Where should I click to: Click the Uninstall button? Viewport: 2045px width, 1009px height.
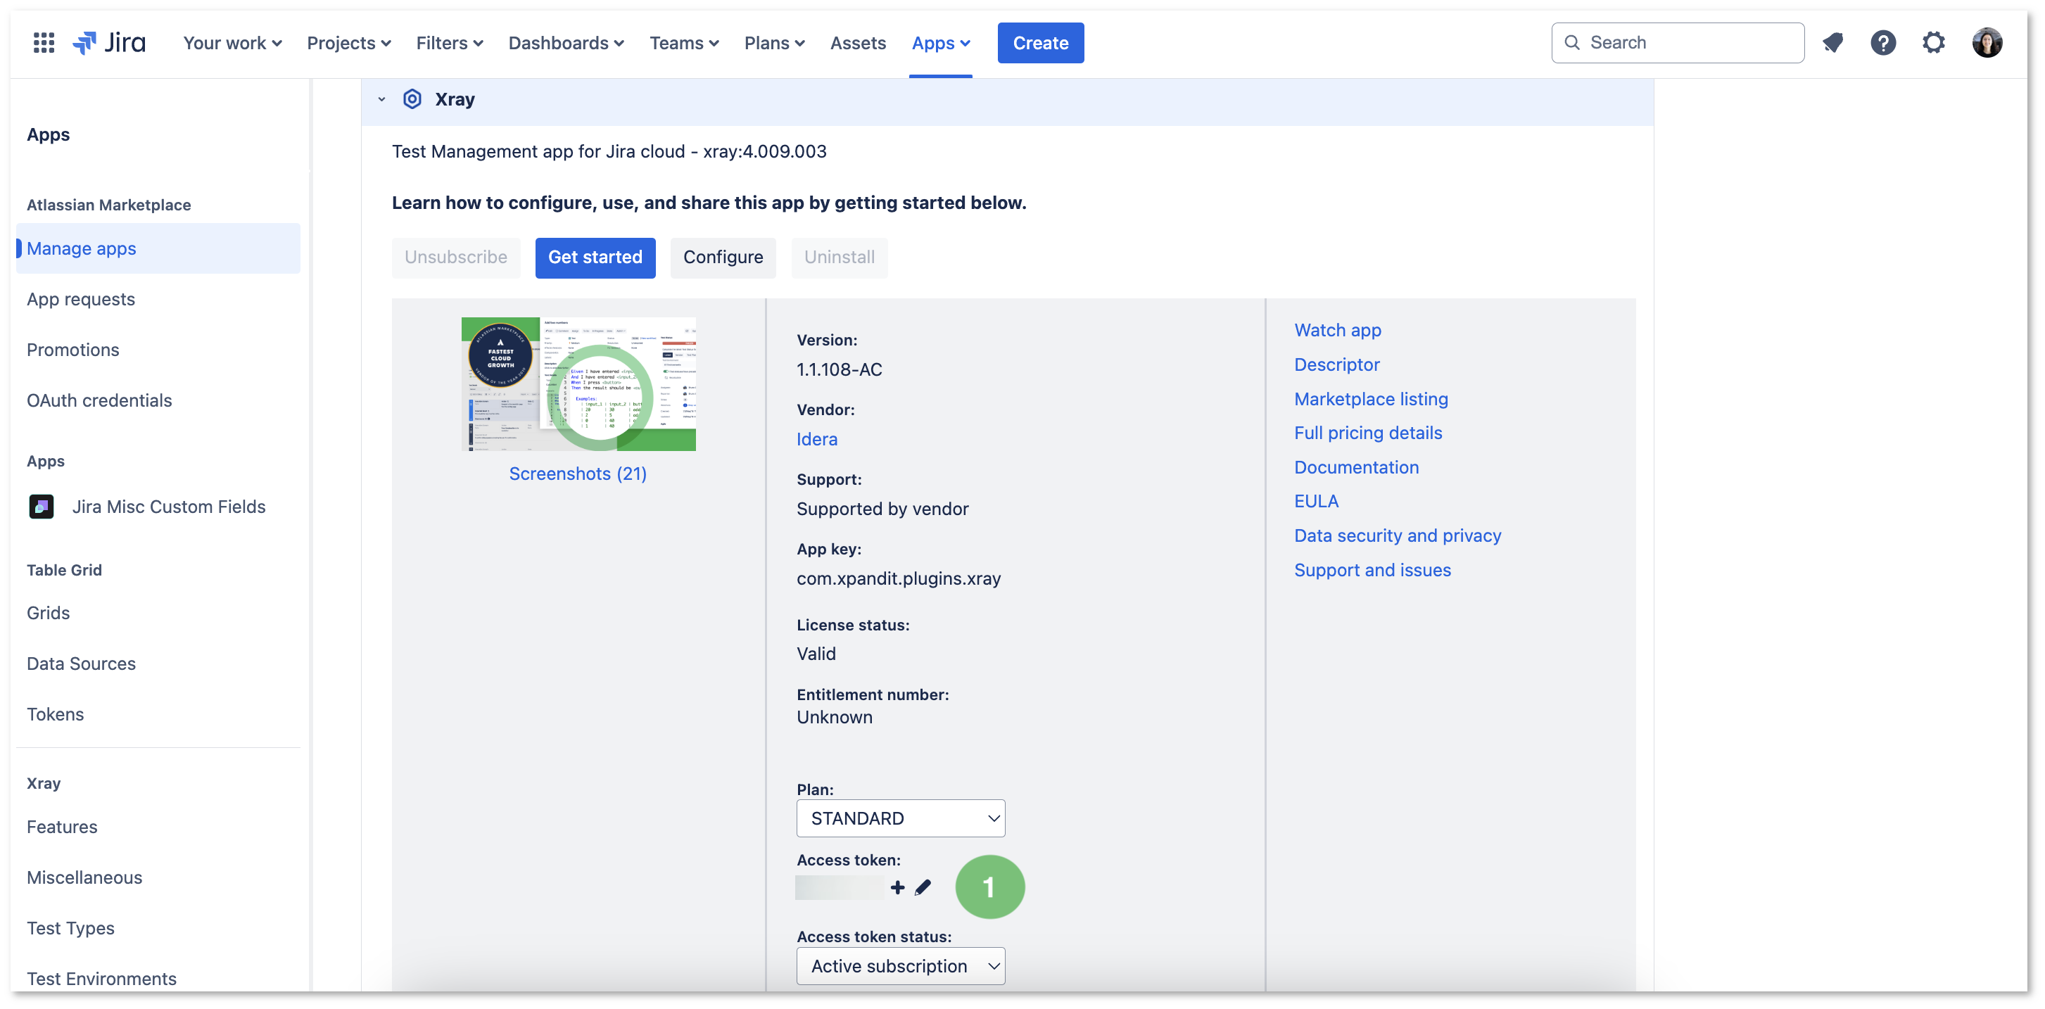coord(839,258)
